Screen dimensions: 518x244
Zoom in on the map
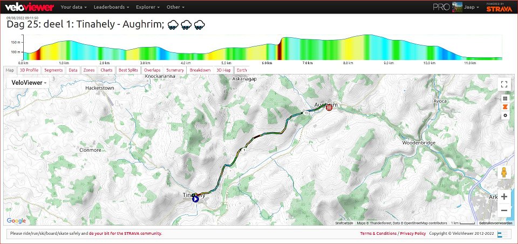pos(504,196)
